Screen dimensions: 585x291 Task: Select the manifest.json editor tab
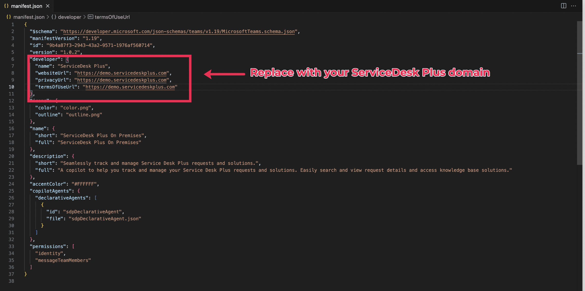pos(26,6)
